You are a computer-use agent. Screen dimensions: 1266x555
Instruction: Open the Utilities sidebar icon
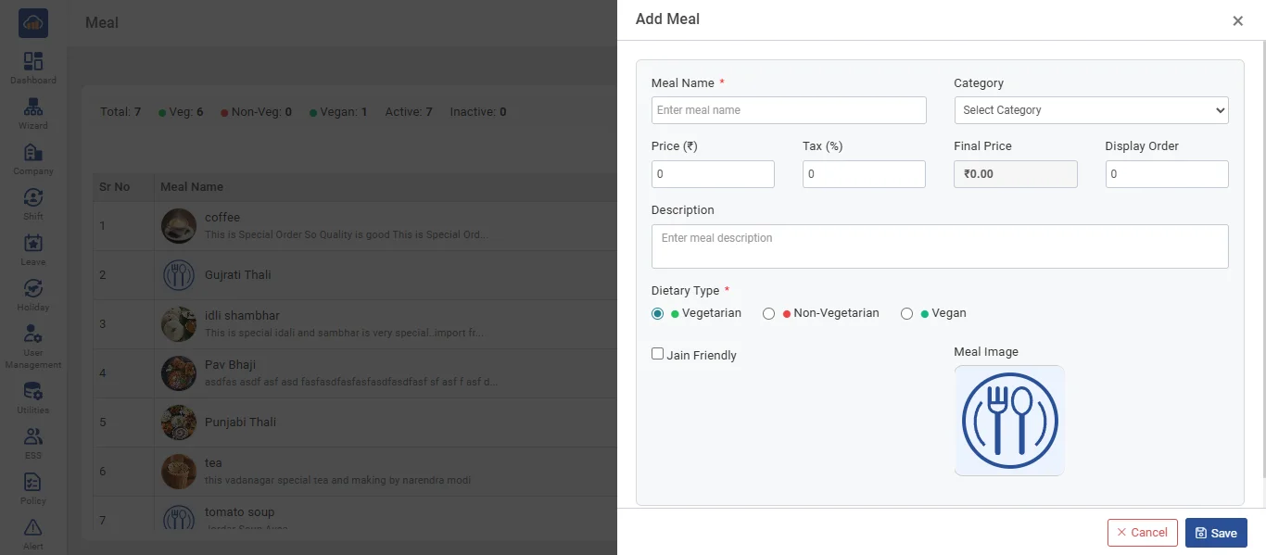pos(33,391)
